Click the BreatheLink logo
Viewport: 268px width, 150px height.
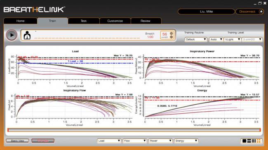click(34, 9)
